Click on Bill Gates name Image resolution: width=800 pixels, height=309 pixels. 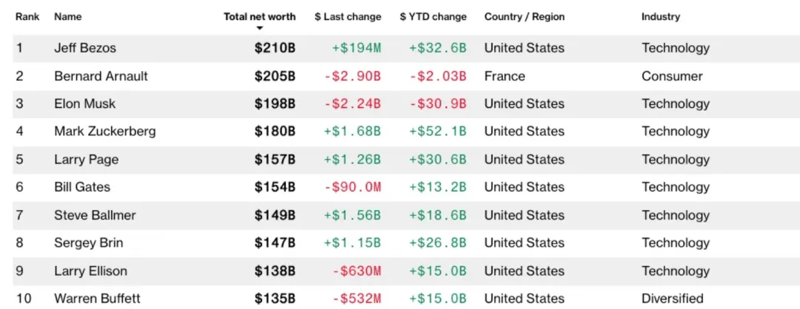pos(82,187)
